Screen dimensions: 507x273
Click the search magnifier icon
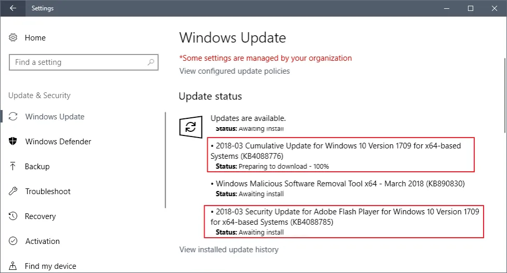click(150, 62)
